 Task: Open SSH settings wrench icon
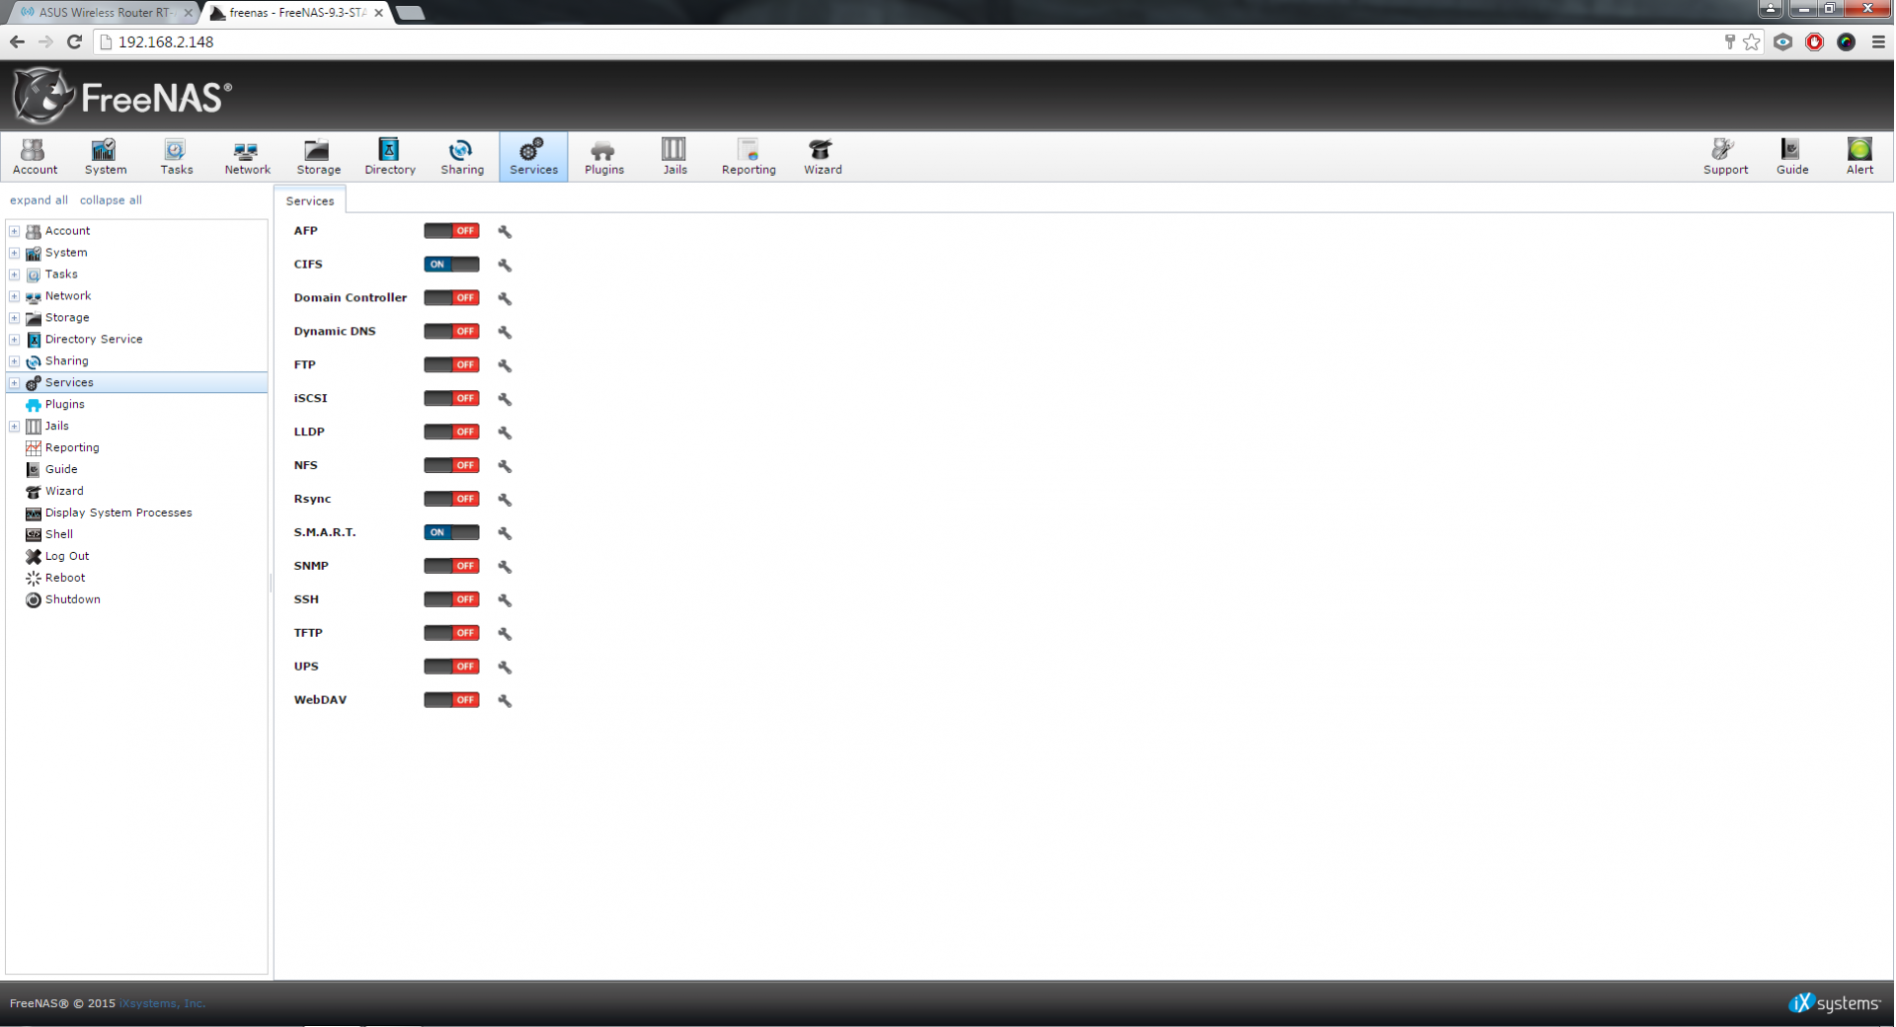[505, 600]
